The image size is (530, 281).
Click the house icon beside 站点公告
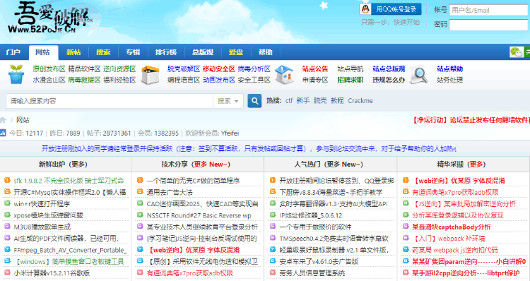[x=284, y=75]
